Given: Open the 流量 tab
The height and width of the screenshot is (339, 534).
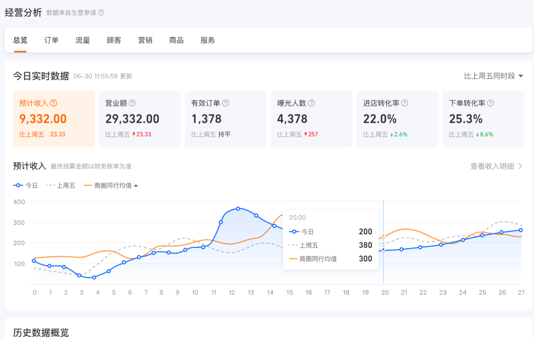Looking at the screenshot, I should pyautogui.click(x=82, y=40).
